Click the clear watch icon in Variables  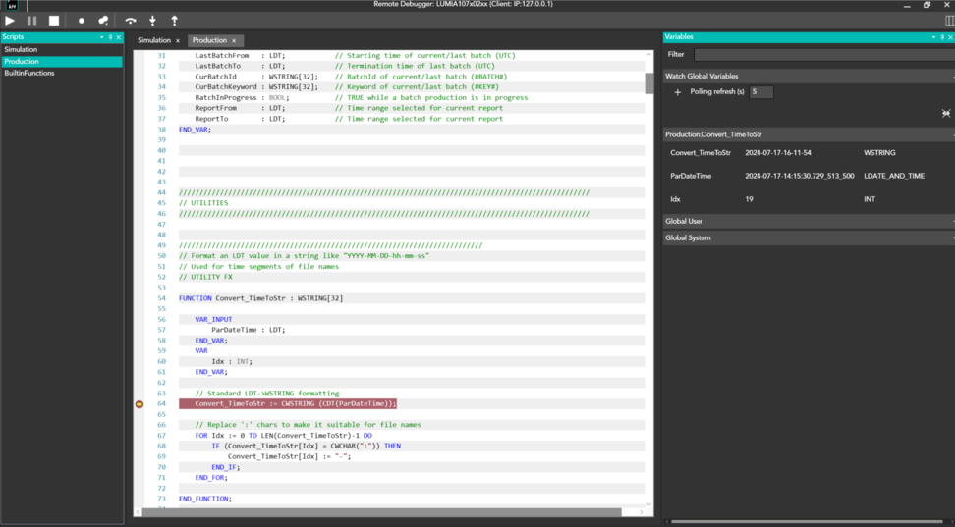coord(945,113)
